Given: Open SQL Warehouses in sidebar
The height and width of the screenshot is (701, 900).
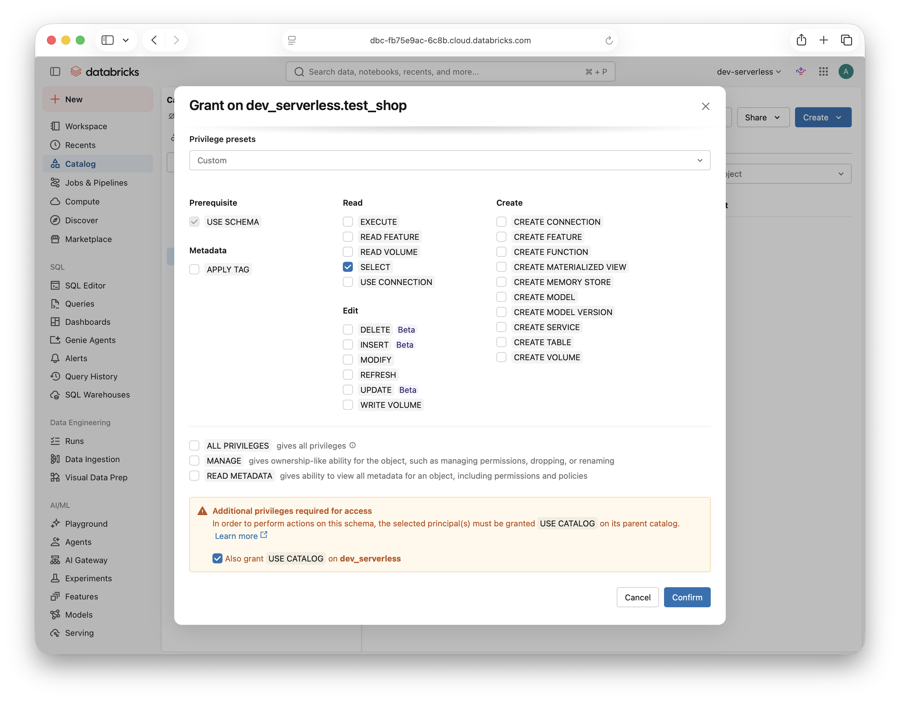Looking at the screenshot, I should 98,395.
